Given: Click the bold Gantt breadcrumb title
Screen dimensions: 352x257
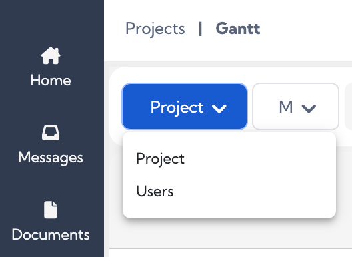Looking at the screenshot, I should pos(238,29).
